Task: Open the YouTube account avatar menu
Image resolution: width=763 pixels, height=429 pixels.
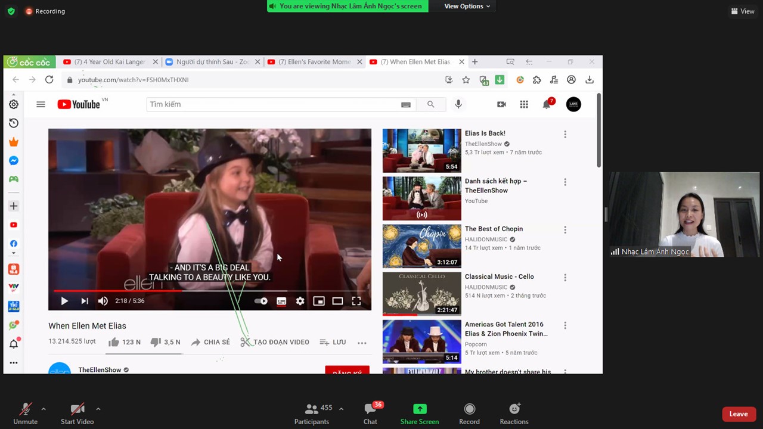Action: 573,104
